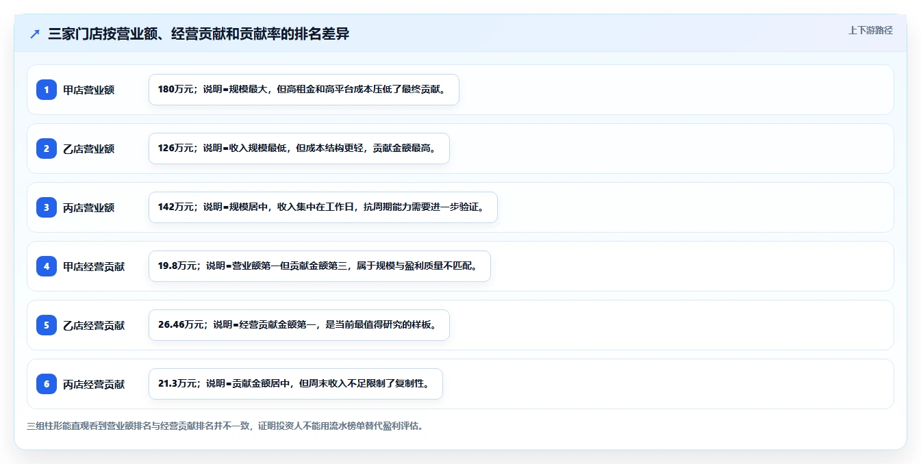Click the title 三家门店按营业额、经营贡献和贡献率的排名差异
Screen dimensions: 921x464
tap(199, 34)
